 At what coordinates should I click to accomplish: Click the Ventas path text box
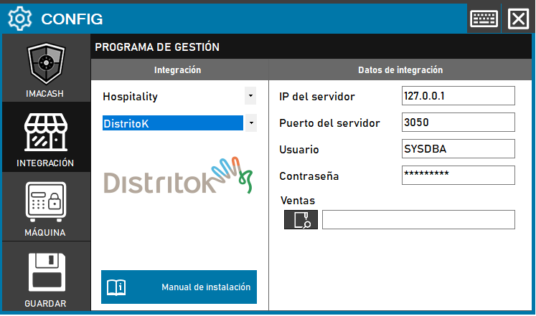click(418, 220)
